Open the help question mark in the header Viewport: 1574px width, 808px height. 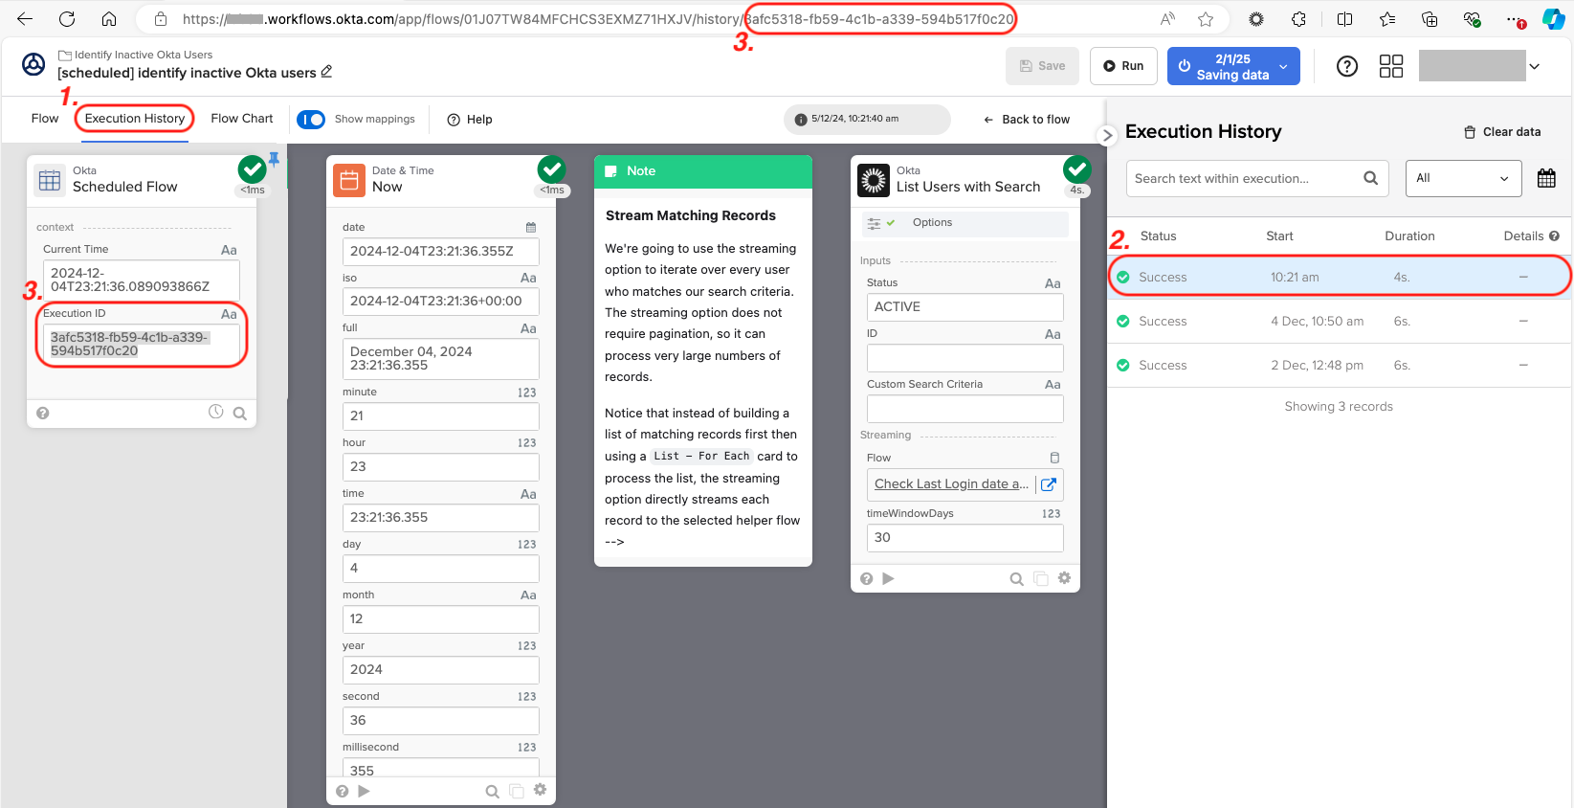(x=1347, y=66)
